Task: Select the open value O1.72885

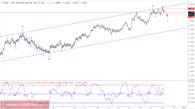Action: click(x=56, y=3)
